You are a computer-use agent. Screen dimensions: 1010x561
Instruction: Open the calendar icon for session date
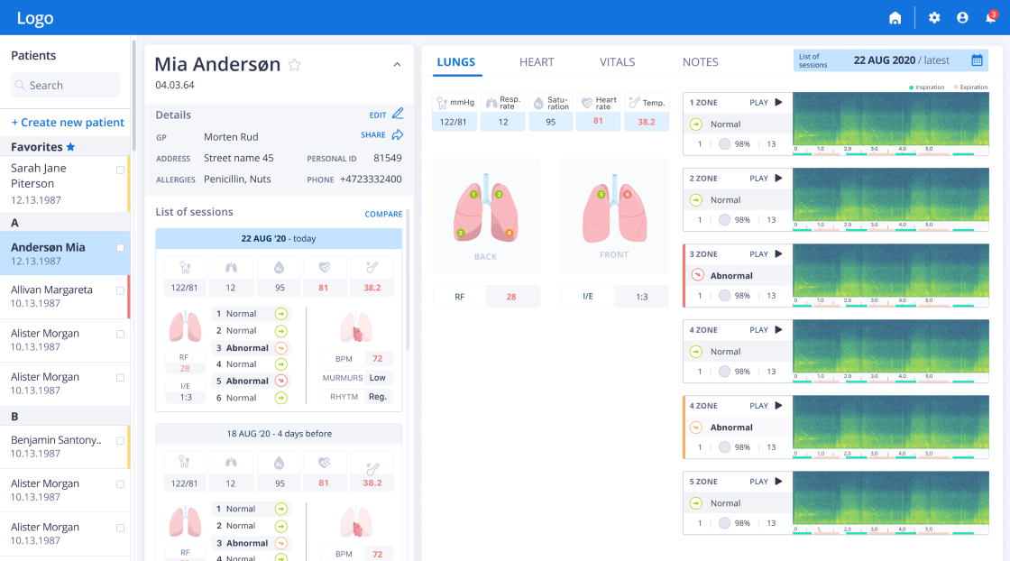pos(977,60)
